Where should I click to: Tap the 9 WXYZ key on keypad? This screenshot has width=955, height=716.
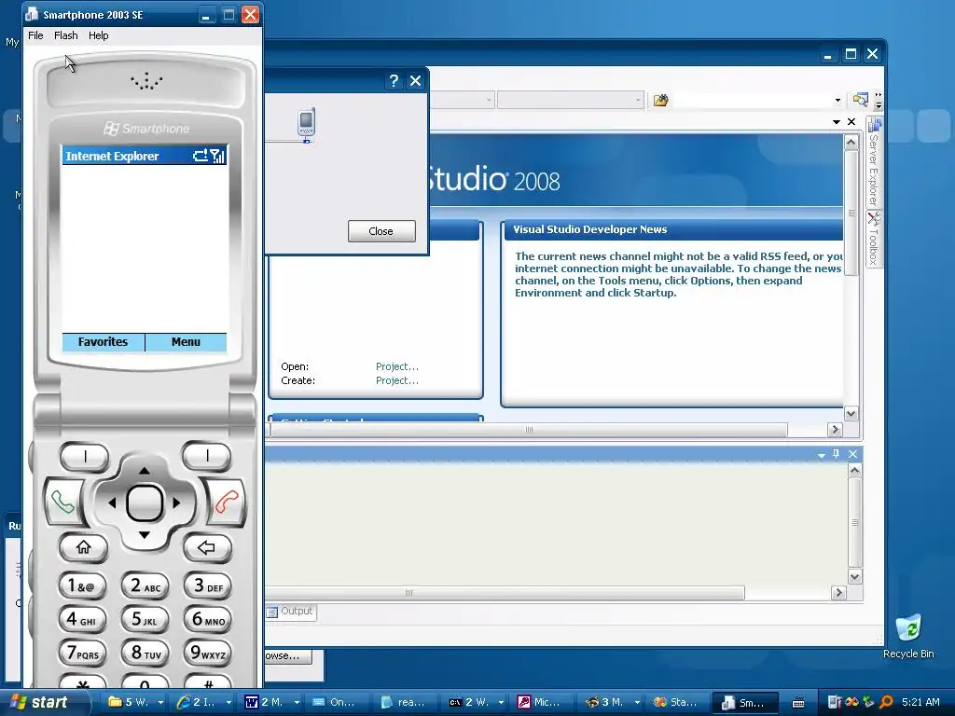click(208, 653)
